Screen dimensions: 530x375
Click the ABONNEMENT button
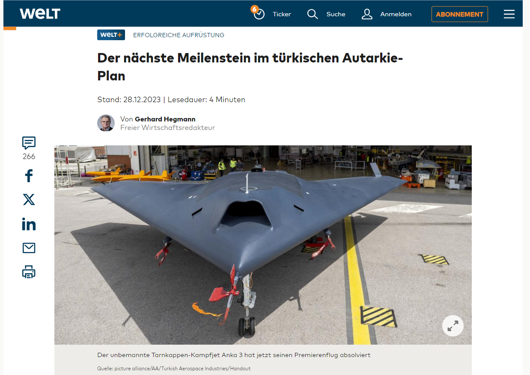[x=459, y=14]
